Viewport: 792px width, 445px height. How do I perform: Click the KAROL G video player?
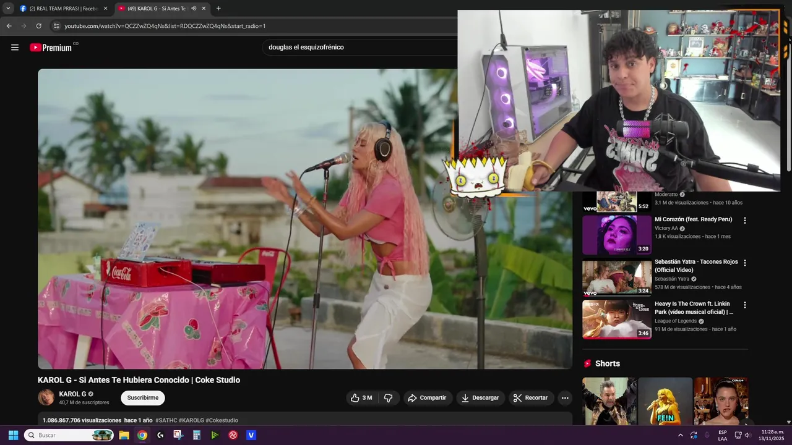pos(305,219)
